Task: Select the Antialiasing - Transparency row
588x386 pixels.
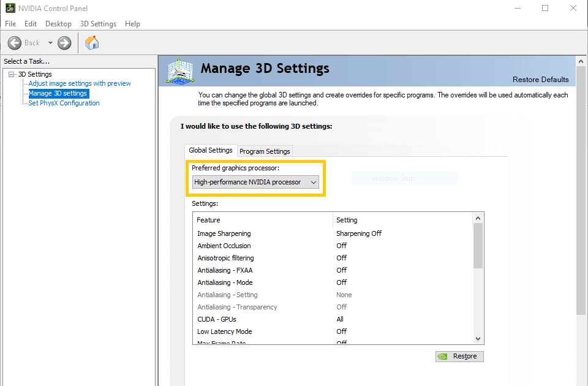Action: click(x=333, y=307)
